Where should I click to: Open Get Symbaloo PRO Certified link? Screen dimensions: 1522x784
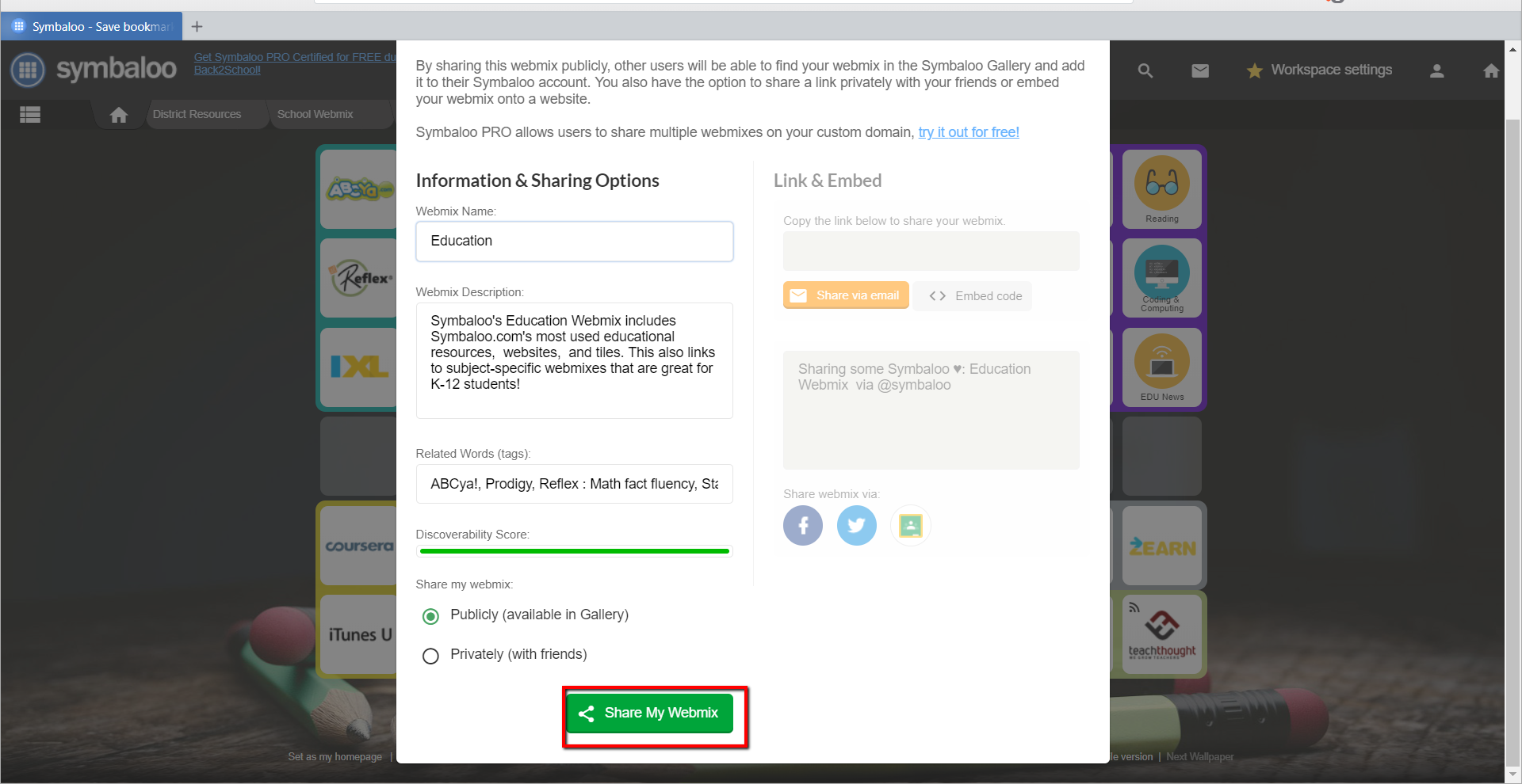point(295,63)
